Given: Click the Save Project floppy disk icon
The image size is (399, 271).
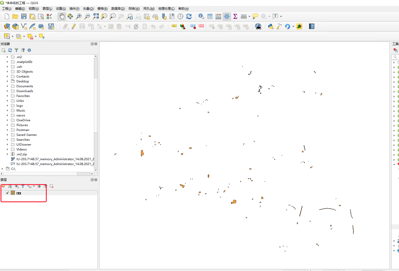Looking at the screenshot, I should (24, 17).
